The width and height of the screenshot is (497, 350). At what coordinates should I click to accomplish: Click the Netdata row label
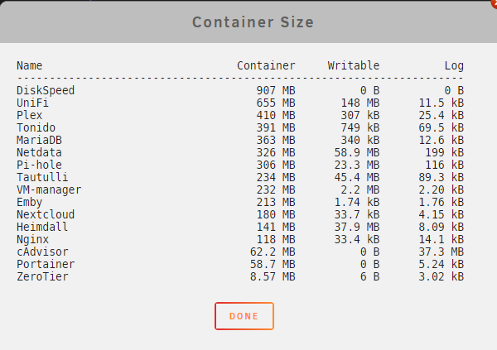(x=39, y=152)
